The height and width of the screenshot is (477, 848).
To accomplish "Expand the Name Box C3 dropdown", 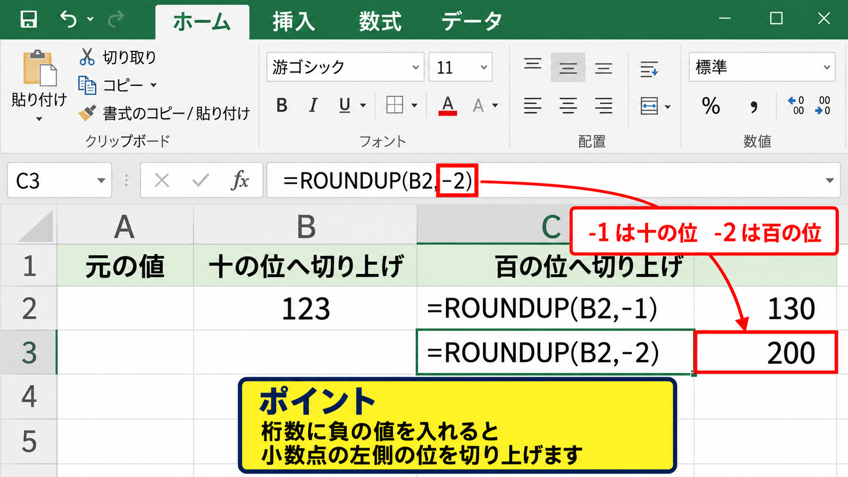I will (101, 181).
